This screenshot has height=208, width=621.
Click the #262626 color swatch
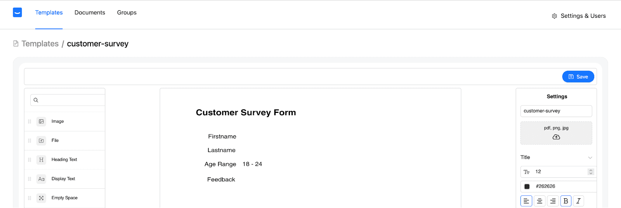click(527, 186)
